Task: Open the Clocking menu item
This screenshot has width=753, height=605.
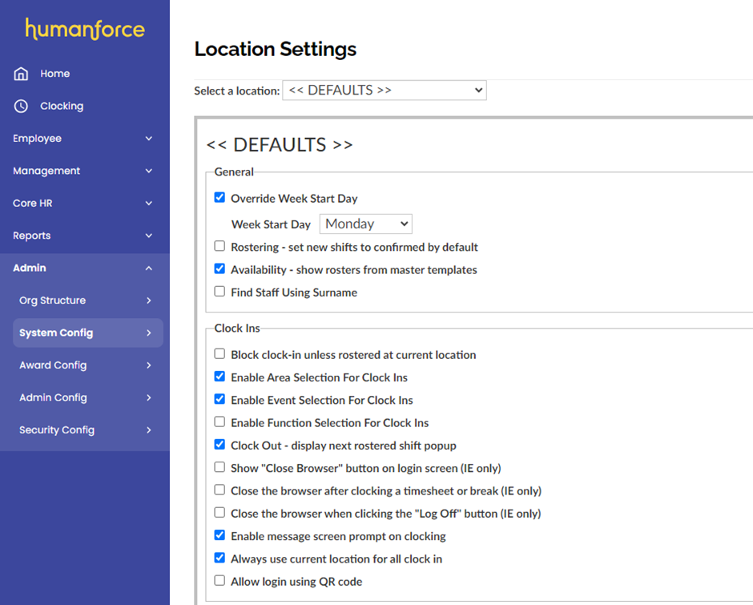Action: tap(85, 107)
